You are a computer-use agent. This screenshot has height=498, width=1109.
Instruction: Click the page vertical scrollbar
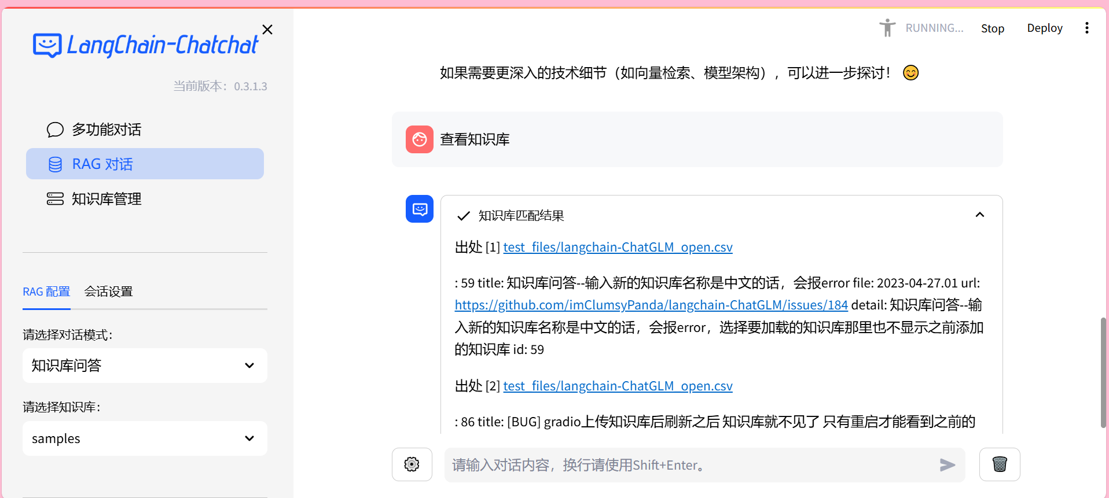click(1103, 372)
